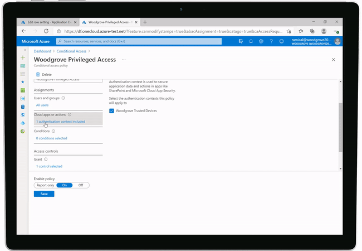
Task: Click the Favorites star in sidebar
Action: 23,82
